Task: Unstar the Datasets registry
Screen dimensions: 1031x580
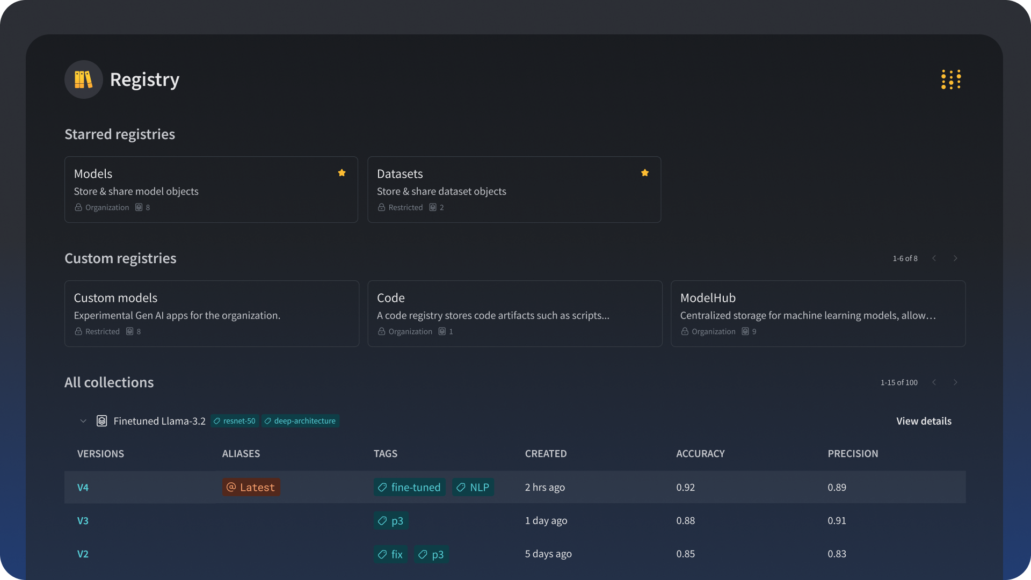Action: (644, 173)
